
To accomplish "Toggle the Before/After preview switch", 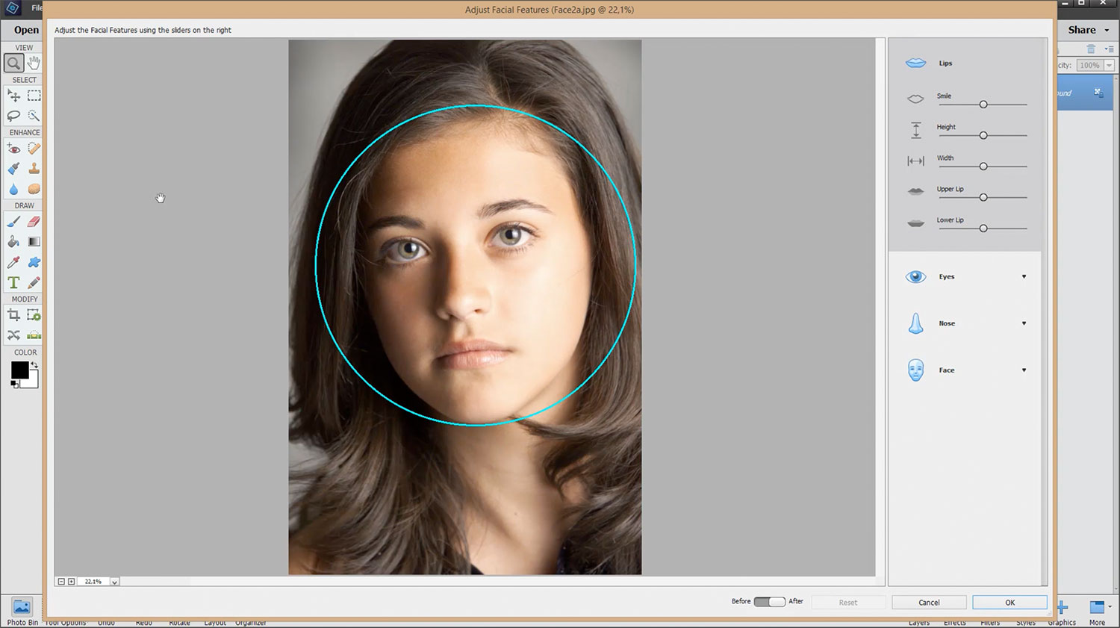I will click(769, 602).
